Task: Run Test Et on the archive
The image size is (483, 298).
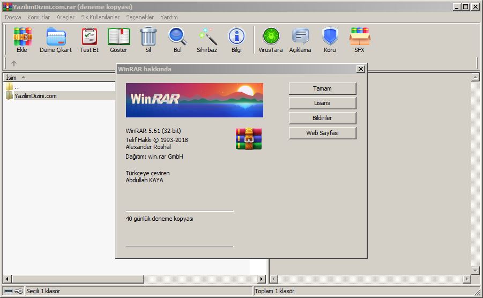Action: [90, 36]
